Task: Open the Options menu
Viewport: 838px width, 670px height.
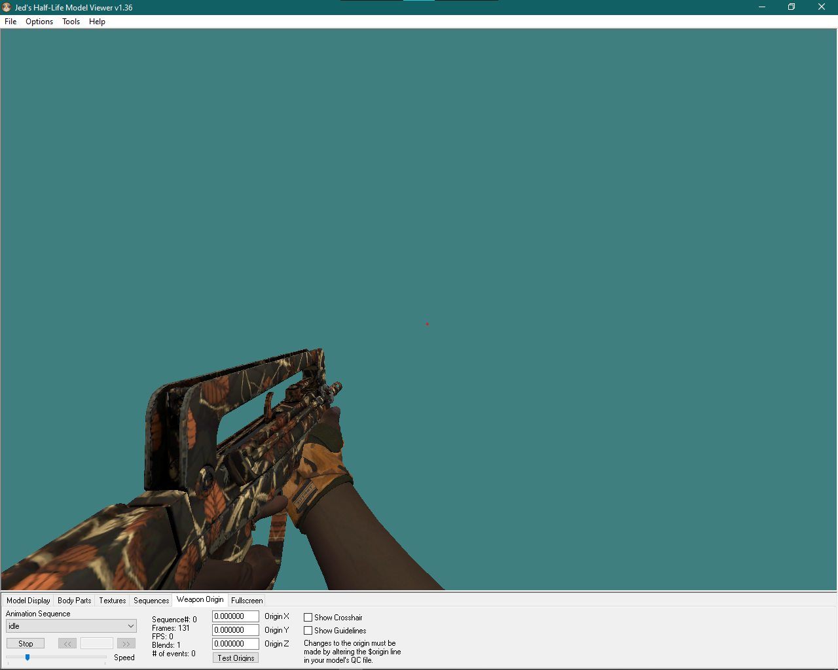Action: [x=39, y=22]
